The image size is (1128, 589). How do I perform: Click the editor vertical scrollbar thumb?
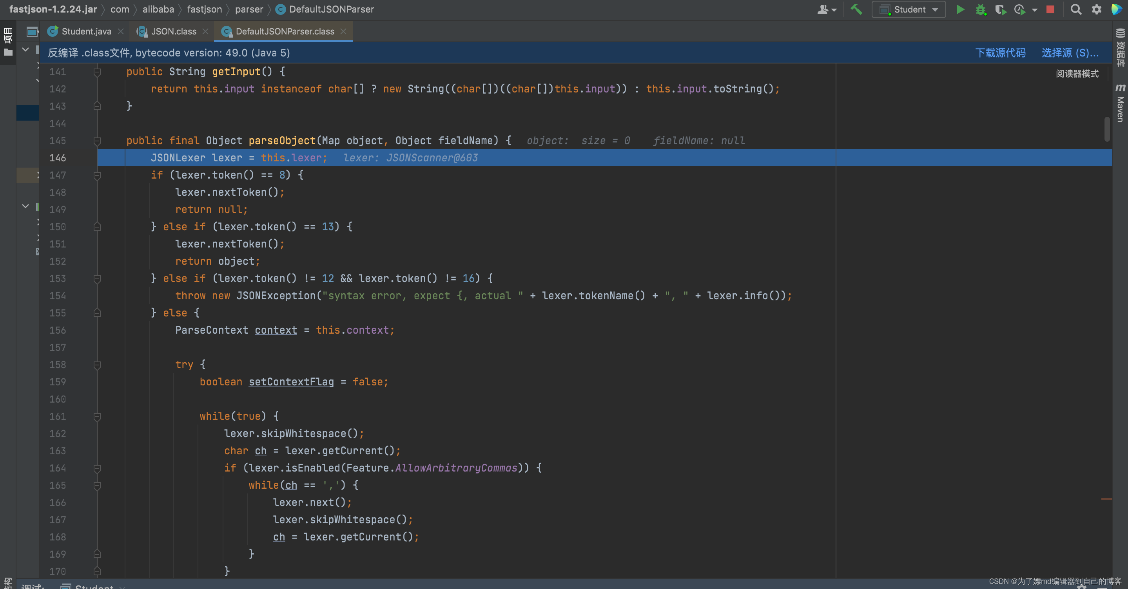coord(1106,129)
